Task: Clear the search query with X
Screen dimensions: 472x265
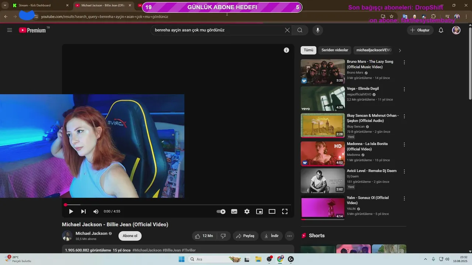Action: click(x=287, y=30)
